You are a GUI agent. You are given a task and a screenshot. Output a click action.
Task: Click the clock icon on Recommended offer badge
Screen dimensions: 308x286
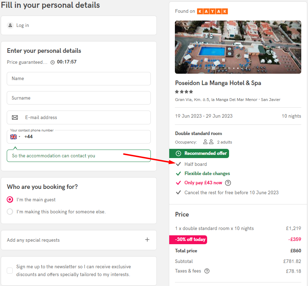pos(178,153)
